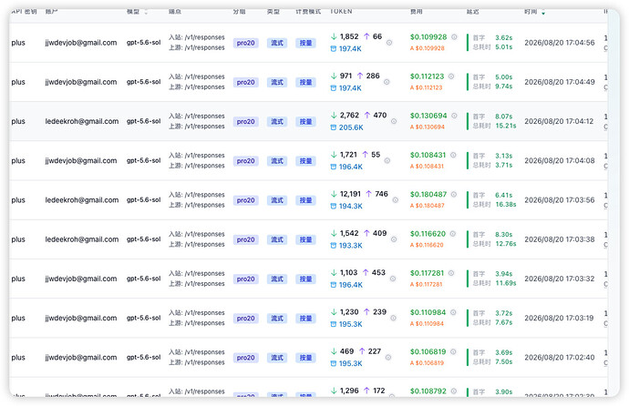Select the timestamp 2026/08/20 17:03:56
The width and height of the screenshot is (629, 406).
[x=560, y=199]
